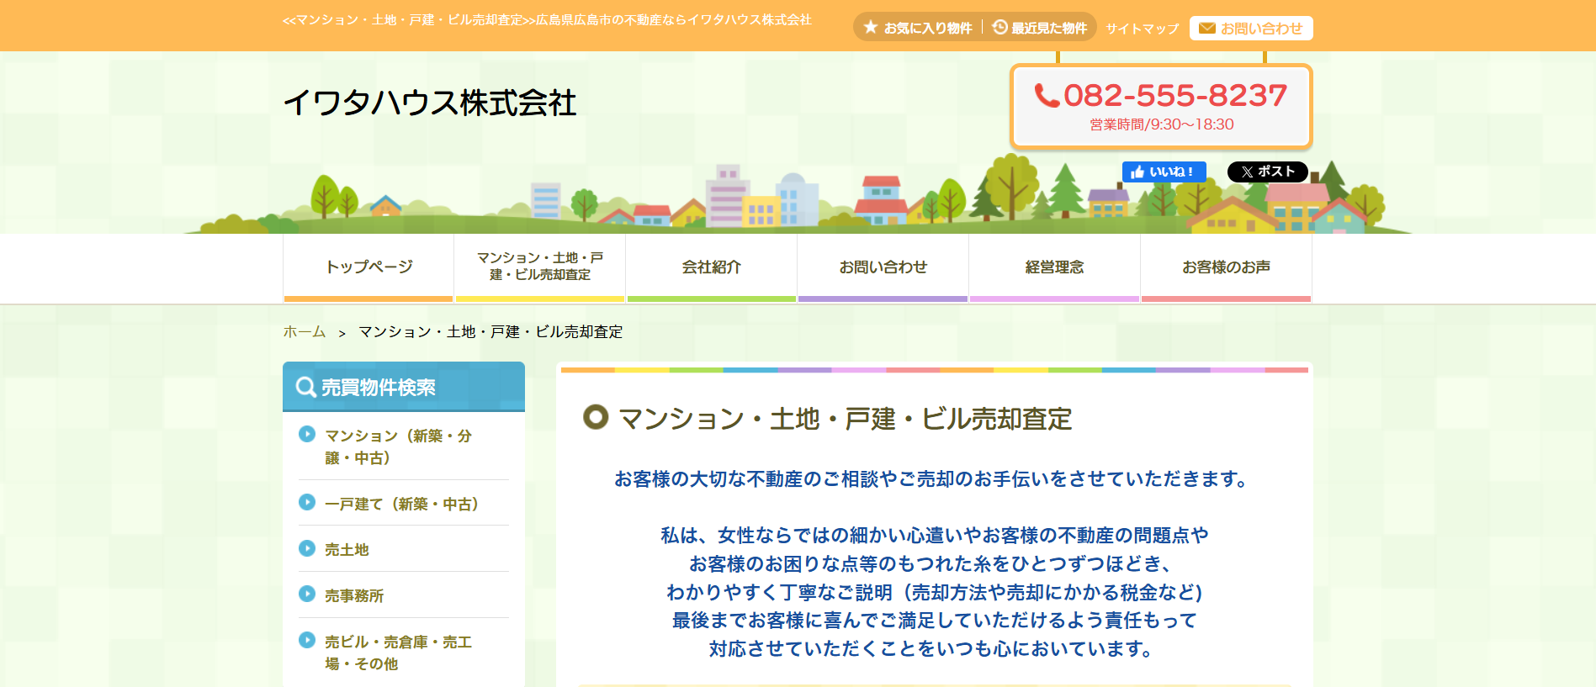This screenshot has height=687, width=1596.
Task: Click the star icon beside お気に入り物件
Action: [871, 28]
